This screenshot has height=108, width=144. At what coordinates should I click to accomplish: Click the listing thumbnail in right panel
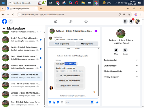(121, 33)
